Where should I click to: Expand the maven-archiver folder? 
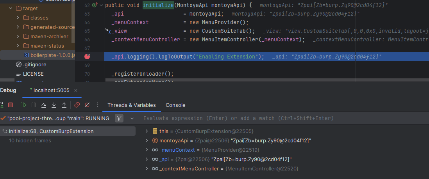click(x=18, y=36)
